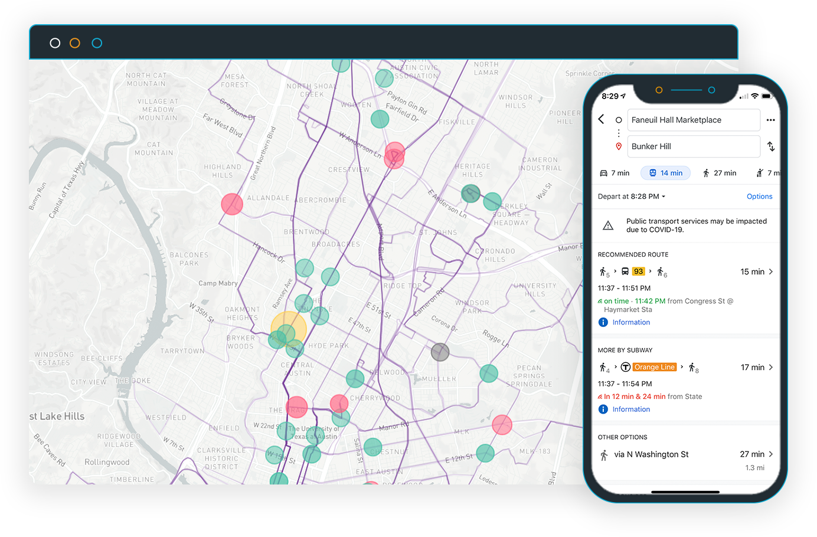Viewport: 817px width, 537px height.
Task: Click the red destination pin beside Bunker Hill
Action: point(618,146)
